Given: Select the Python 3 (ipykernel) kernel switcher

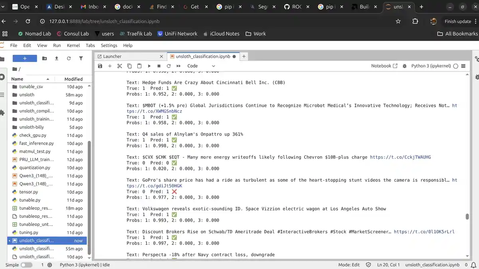Looking at the screenshot, I should click(x=431, y=66).
